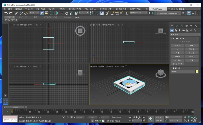Screen dimensions: 203x125
Task: Click the ティーポット primitive button
Action: pos(177,60)
